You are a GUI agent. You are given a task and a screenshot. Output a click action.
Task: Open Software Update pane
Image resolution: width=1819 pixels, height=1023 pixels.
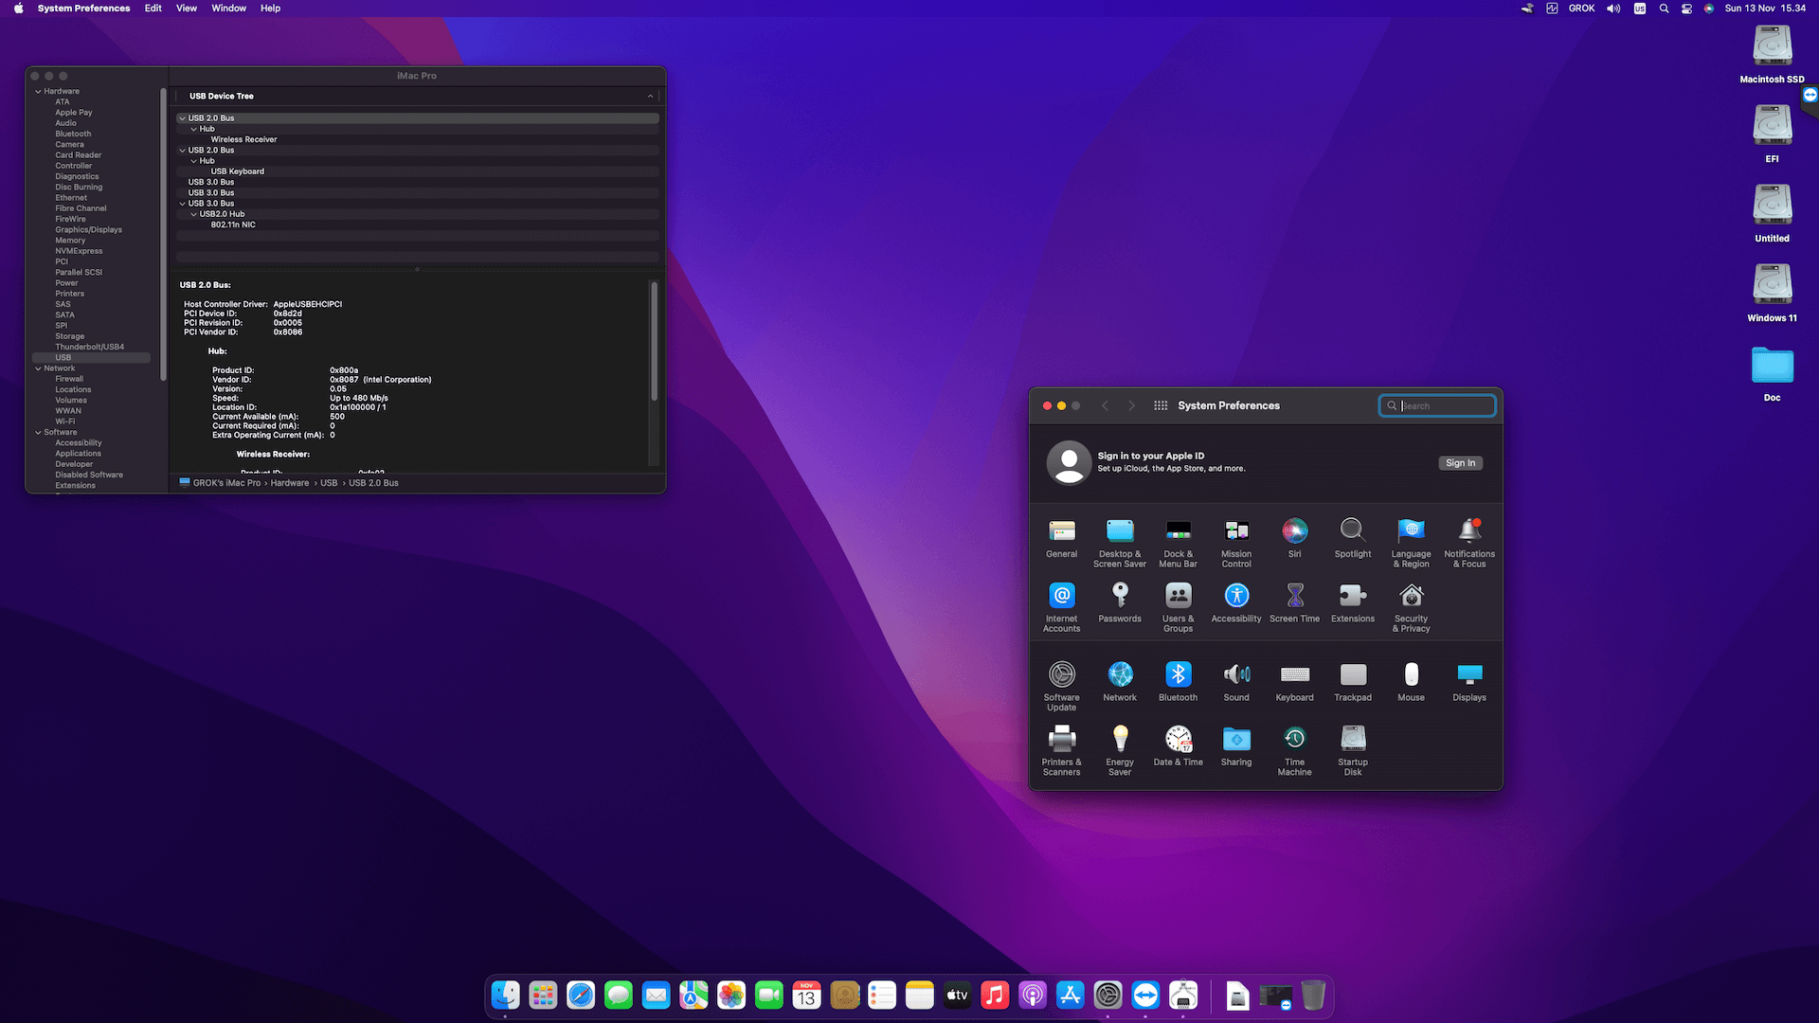coord(1061,675)
